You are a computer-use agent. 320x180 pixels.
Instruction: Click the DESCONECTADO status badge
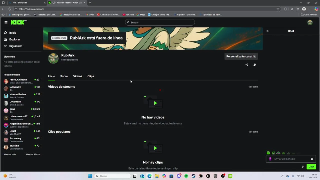(59, 38)
